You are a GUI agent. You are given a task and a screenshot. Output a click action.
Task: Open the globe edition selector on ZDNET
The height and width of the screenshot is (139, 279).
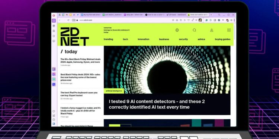point(177,30)
